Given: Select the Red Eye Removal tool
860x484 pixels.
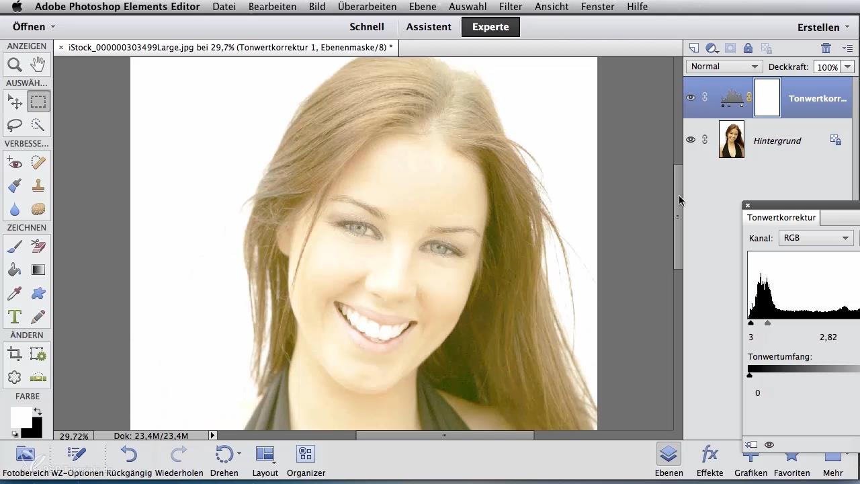Looking at the screenshot, I should point(15,163).
